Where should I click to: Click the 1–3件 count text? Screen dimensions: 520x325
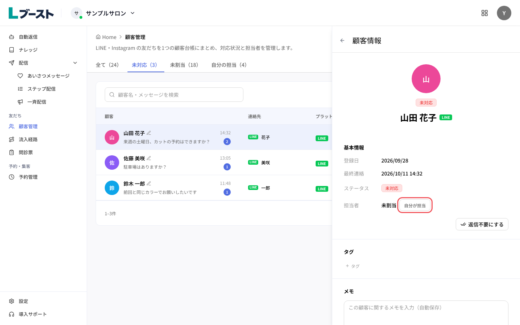(x=110, y=214)
